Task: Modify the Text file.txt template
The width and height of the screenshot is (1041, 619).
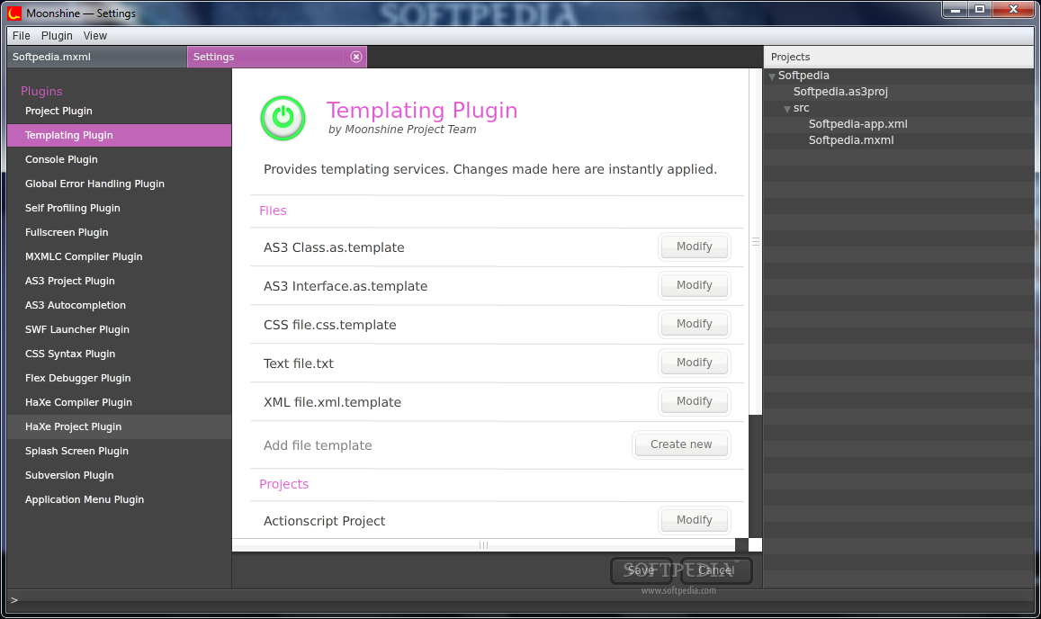Action: pyautogui.click(x=695, y=362)
